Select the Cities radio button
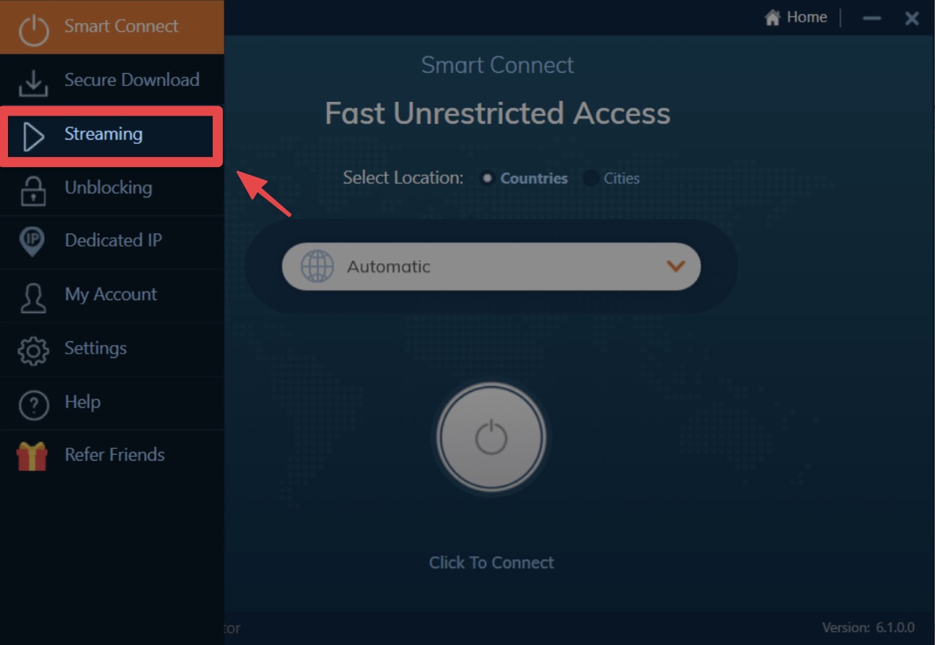This screenshot has height=645, width=935. (591, 178)
